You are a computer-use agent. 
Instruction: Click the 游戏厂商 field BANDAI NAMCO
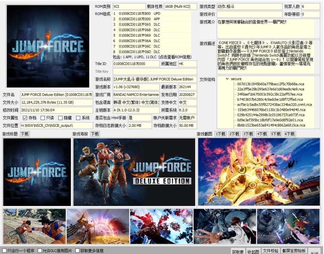click(x=136, y=95)
